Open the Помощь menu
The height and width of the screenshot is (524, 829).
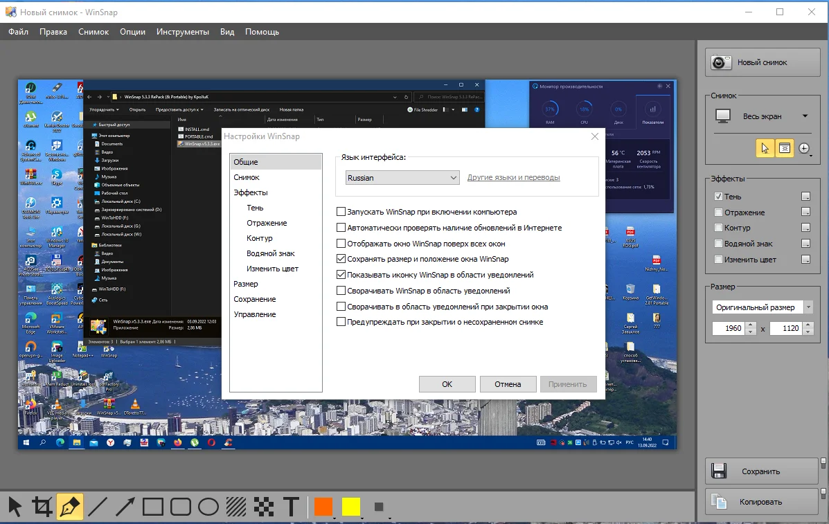262,32
